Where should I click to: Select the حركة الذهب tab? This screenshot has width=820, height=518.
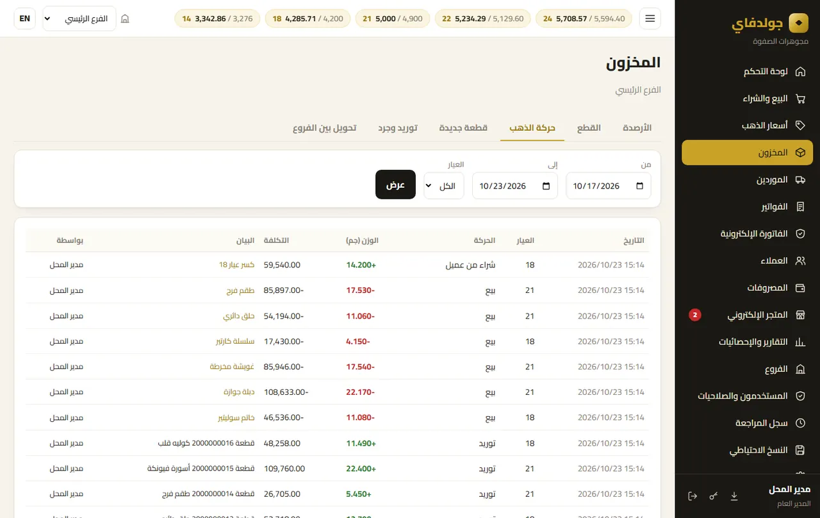(532, 128)
